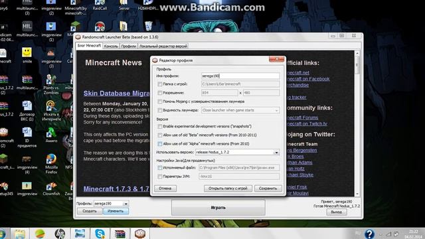Open the ID предметов document icon
This screenshot has width=425, height=239.
point(27,137)
